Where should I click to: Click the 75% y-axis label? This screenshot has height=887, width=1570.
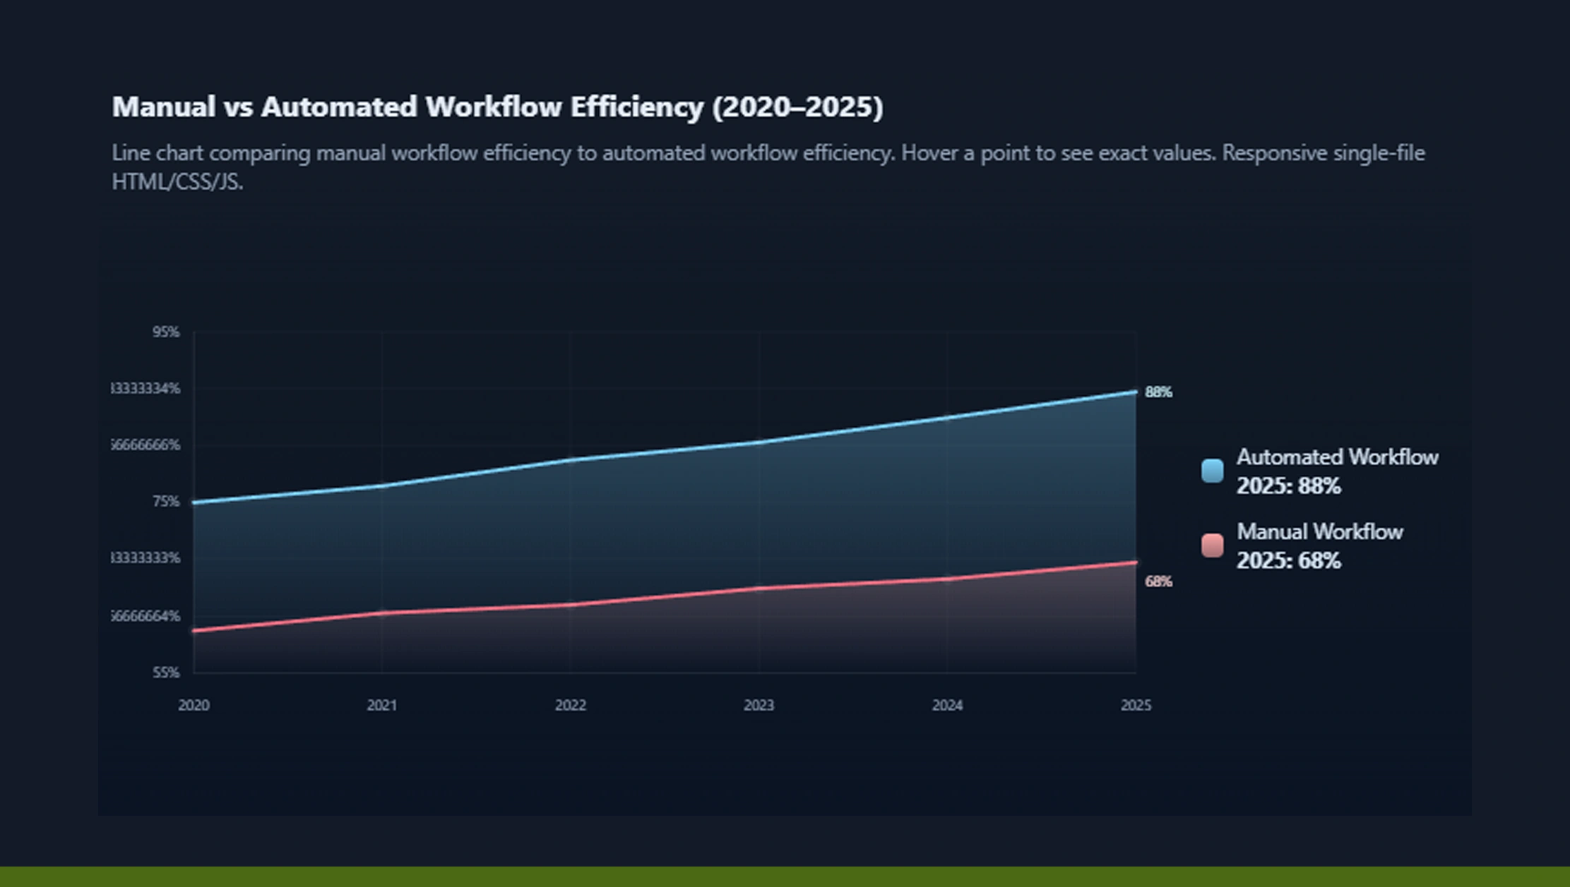coord(166,502)
